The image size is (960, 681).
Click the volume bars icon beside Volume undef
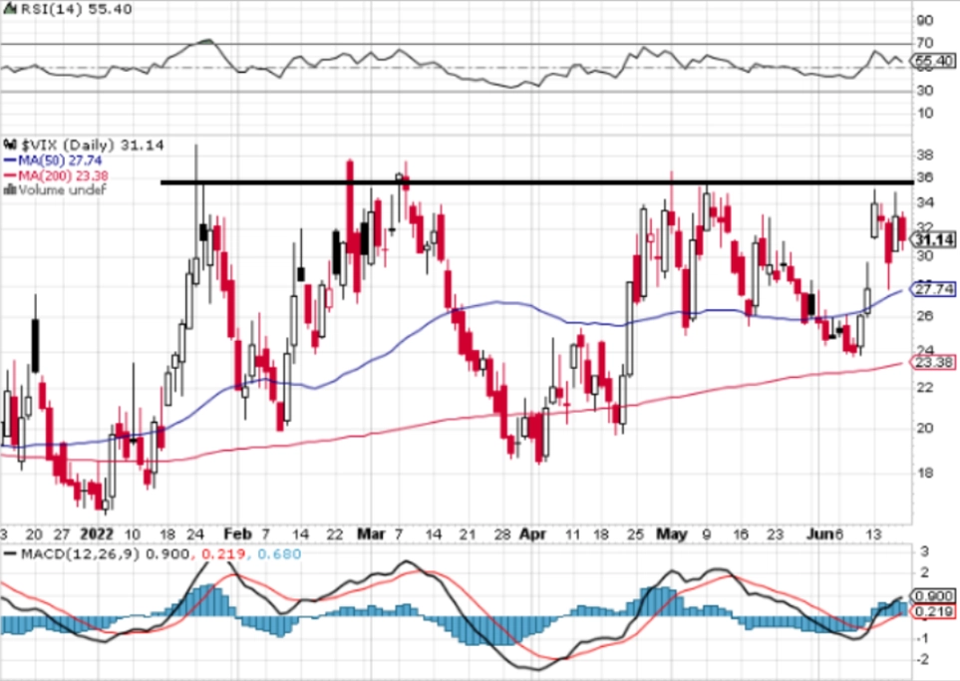point(10,189)
